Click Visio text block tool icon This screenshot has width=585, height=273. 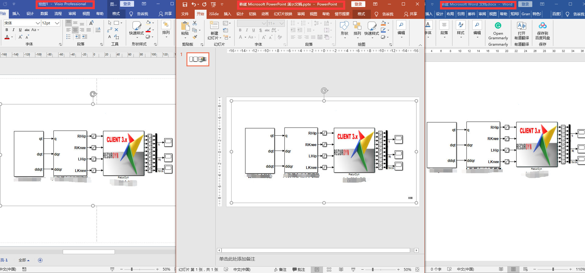pyautogui.click(x=116, y=37)
